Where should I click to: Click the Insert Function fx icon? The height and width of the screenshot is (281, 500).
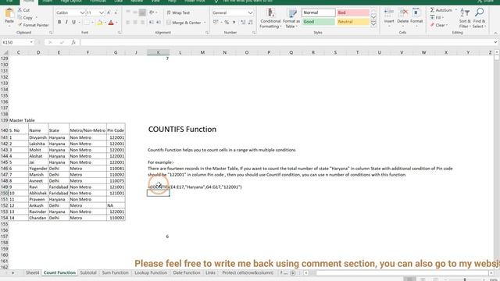(73, 42)
